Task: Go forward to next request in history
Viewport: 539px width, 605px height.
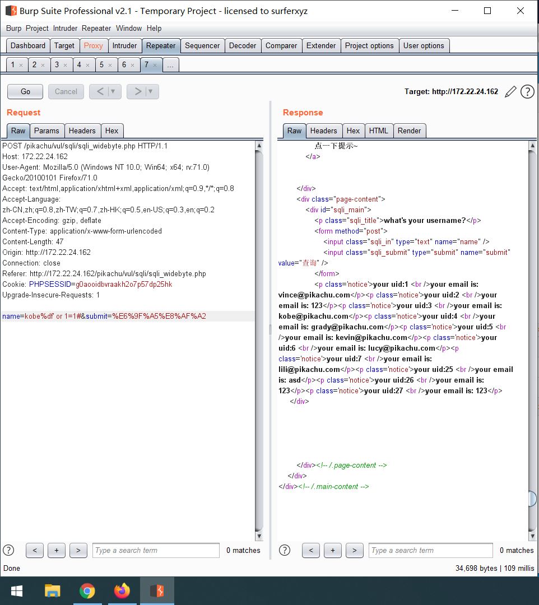Action: point(137,91)
